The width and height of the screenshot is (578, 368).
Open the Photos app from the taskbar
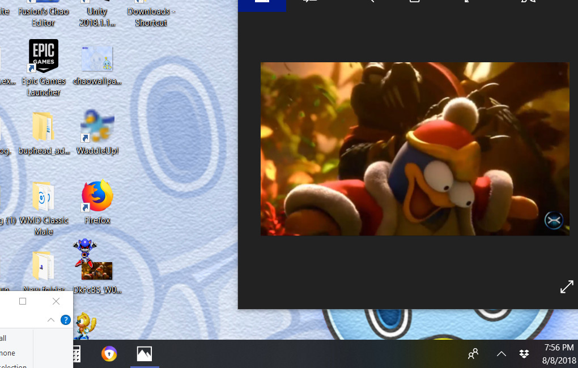(x=144, y=353)
